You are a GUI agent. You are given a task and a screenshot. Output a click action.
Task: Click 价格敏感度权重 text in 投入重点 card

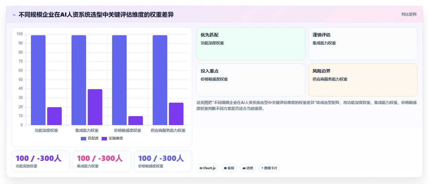[x=214, y=79]
